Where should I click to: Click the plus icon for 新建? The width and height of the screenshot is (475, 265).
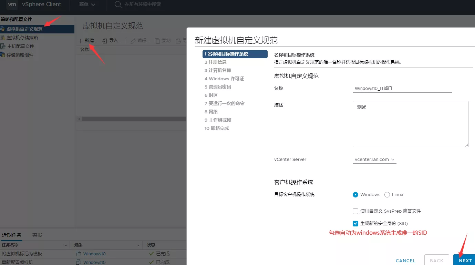pyautogui.click(x=81, y=41)
